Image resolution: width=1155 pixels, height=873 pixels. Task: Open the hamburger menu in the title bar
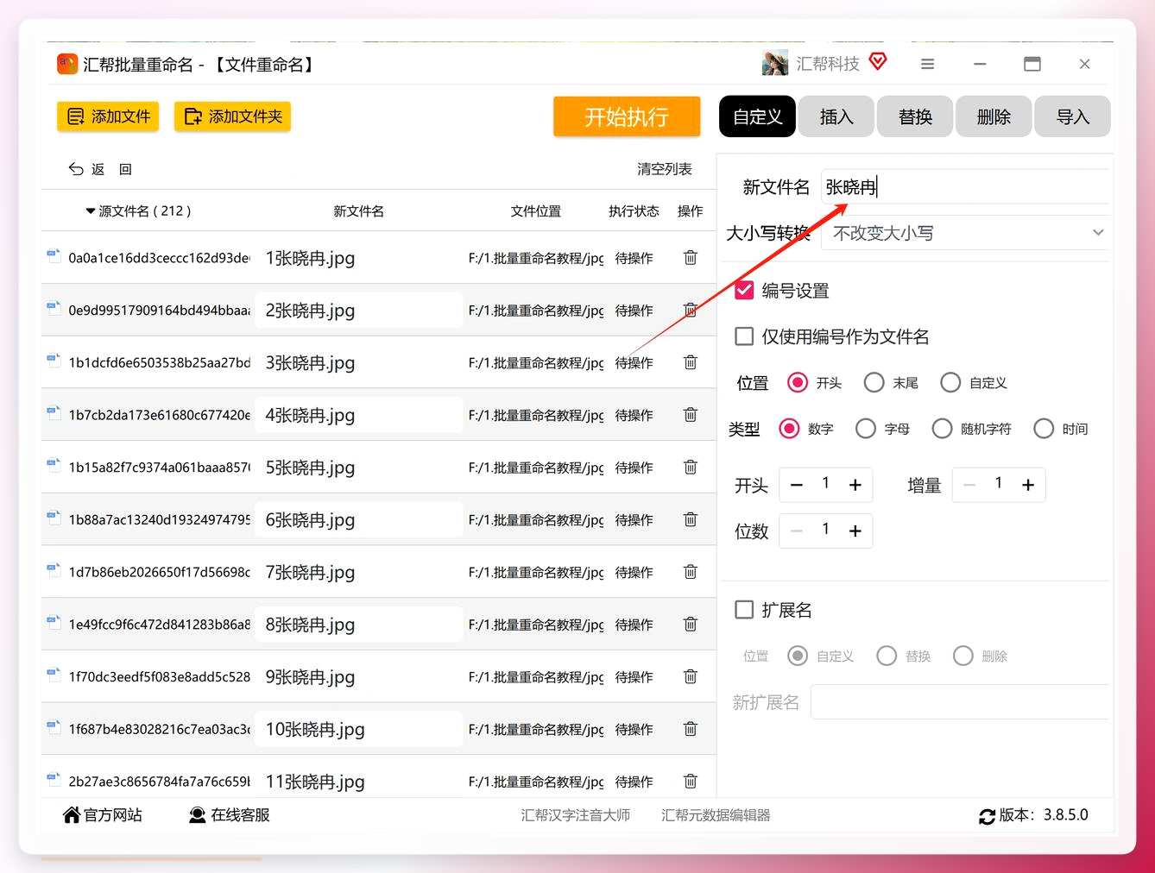tap(927, 64)
